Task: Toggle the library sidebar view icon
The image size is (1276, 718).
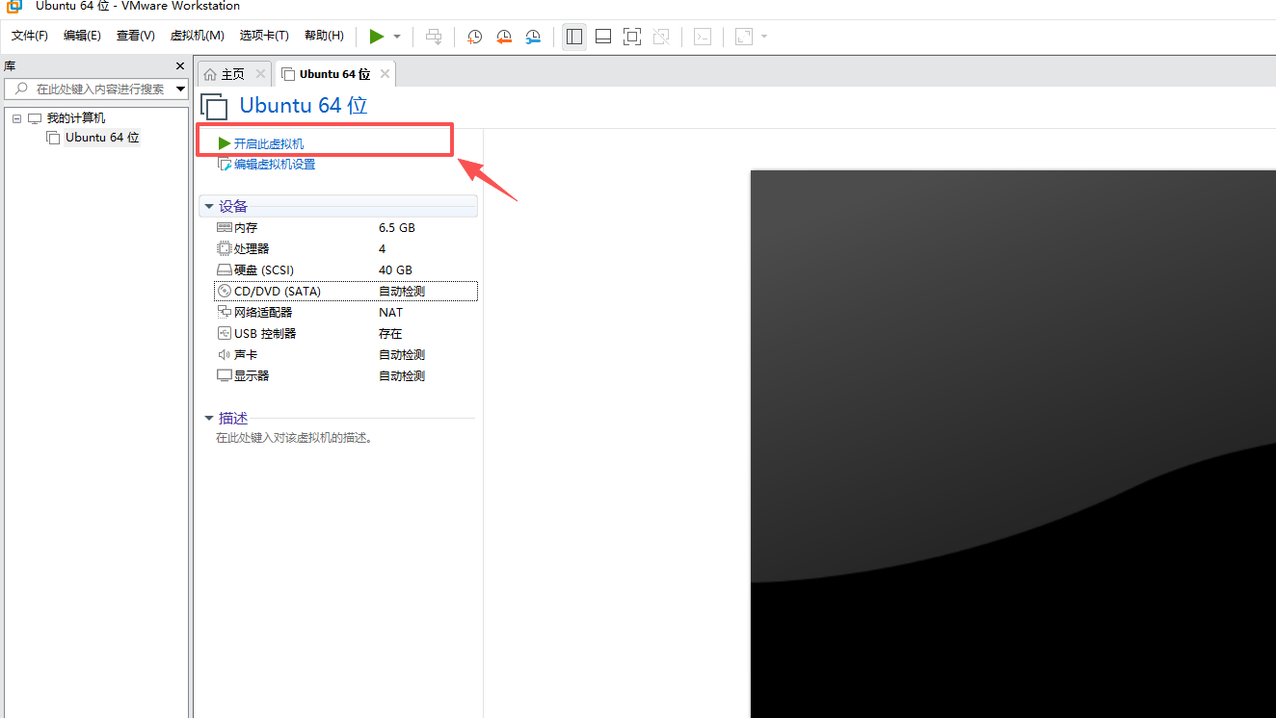Action: [x=574, y=37]
